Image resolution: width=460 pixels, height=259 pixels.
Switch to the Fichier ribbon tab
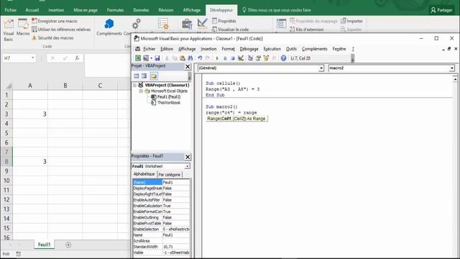[x=11, y=10]
